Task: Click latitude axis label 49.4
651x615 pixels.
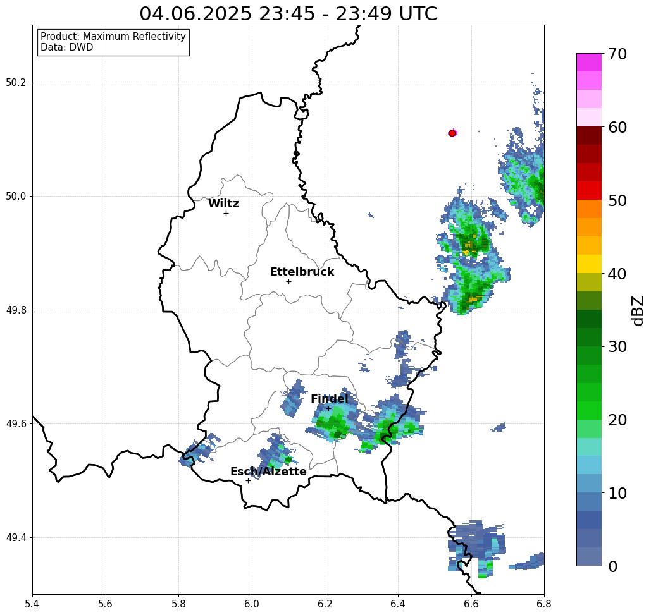Action: (16, 538)
